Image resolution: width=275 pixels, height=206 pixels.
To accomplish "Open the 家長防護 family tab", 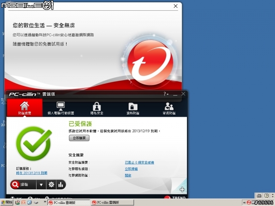I will (x=169, y=108).
